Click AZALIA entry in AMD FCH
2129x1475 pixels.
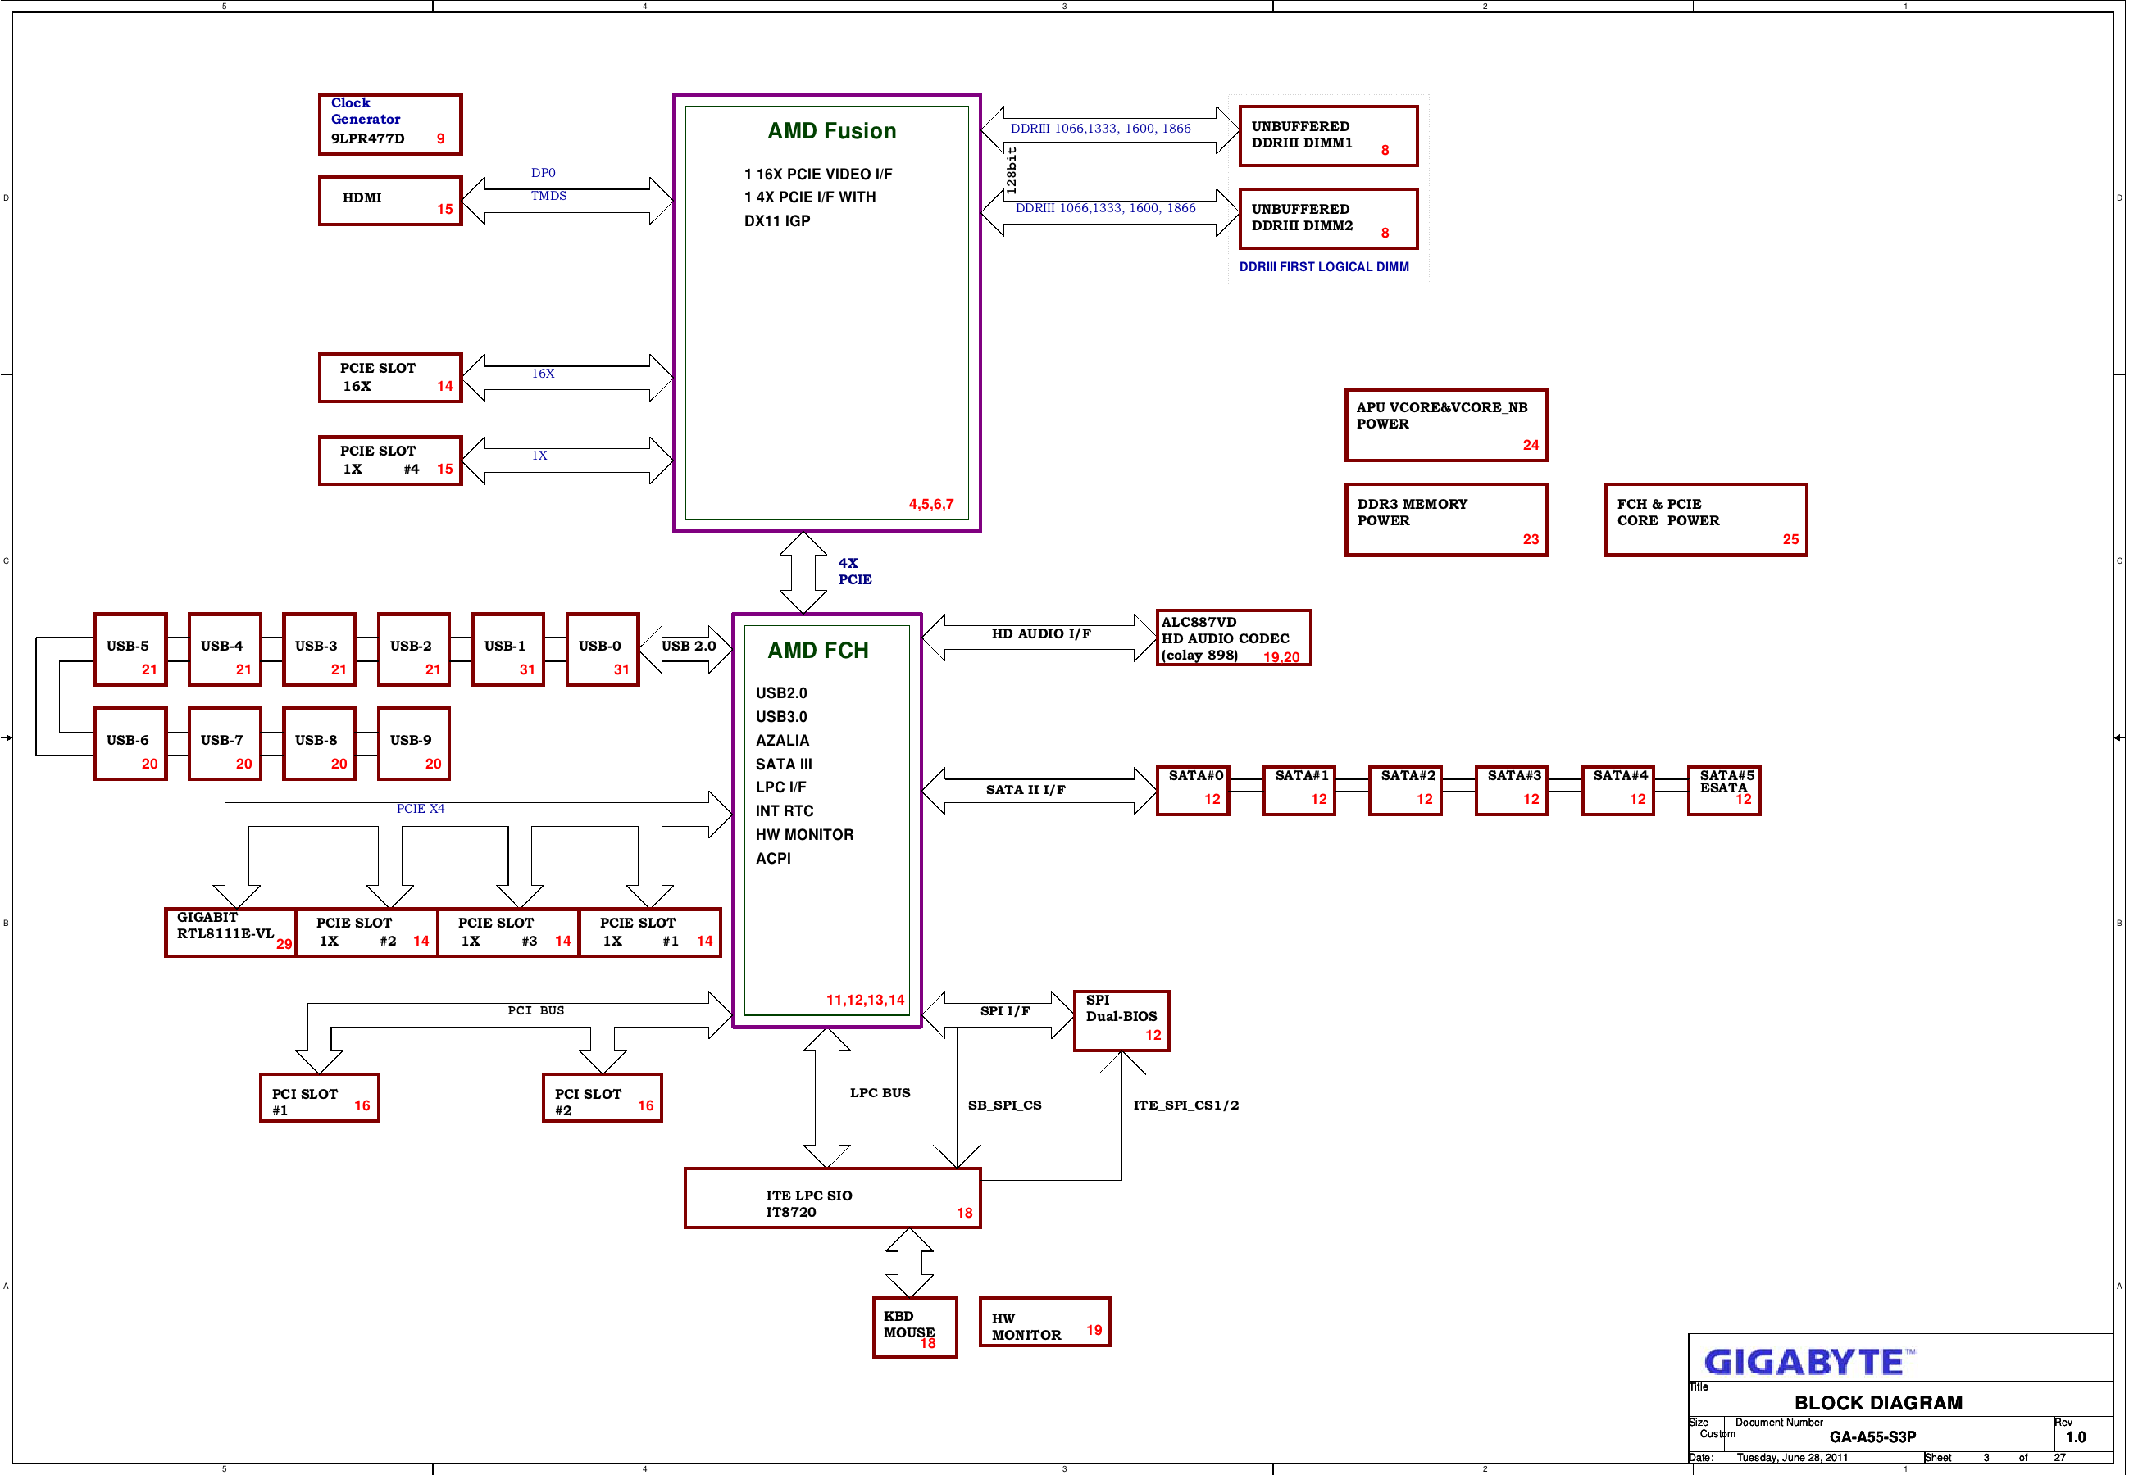click(782, 742)
